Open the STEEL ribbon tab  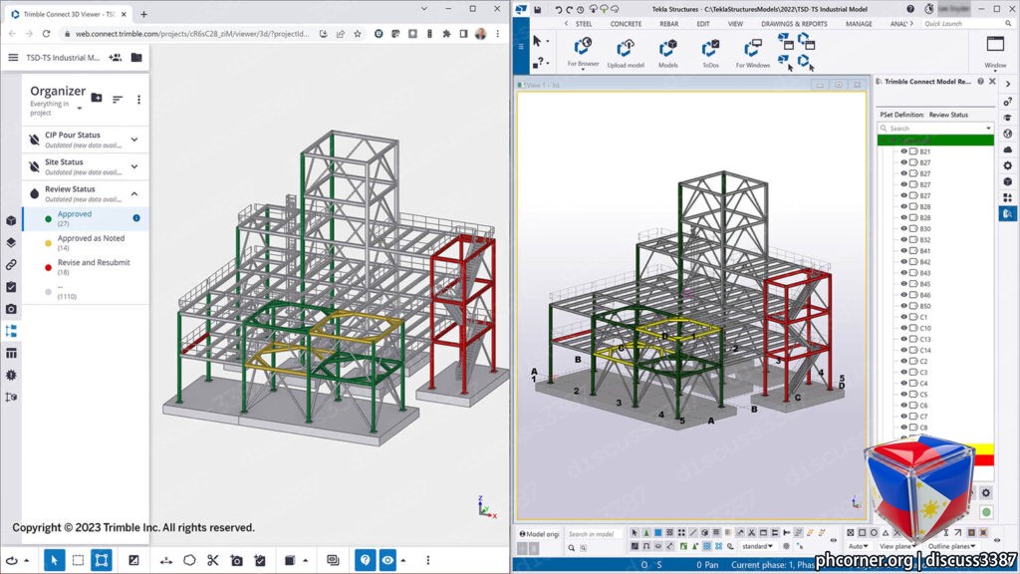coord(584,24)
